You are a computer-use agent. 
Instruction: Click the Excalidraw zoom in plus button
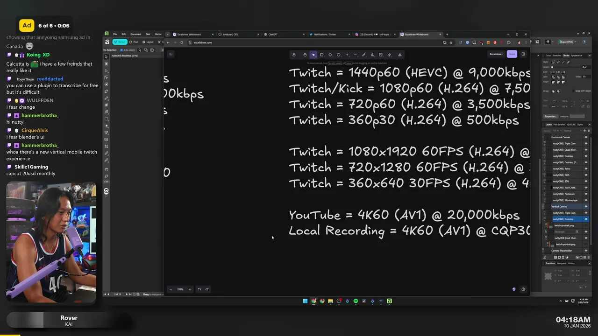pyautogui.click(x=190, y=289)
